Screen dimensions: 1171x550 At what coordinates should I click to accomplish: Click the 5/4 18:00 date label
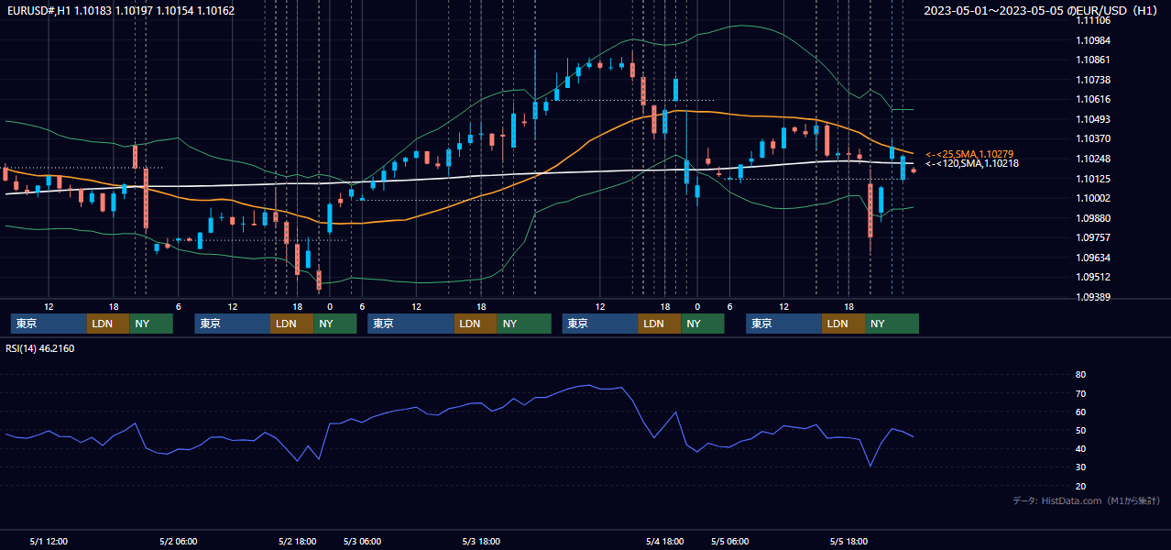(x=665, y=541)
